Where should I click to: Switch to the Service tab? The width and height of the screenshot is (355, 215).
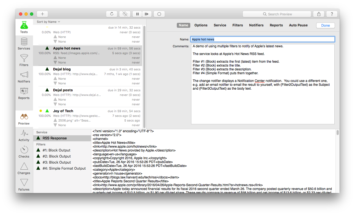(220, 25)
